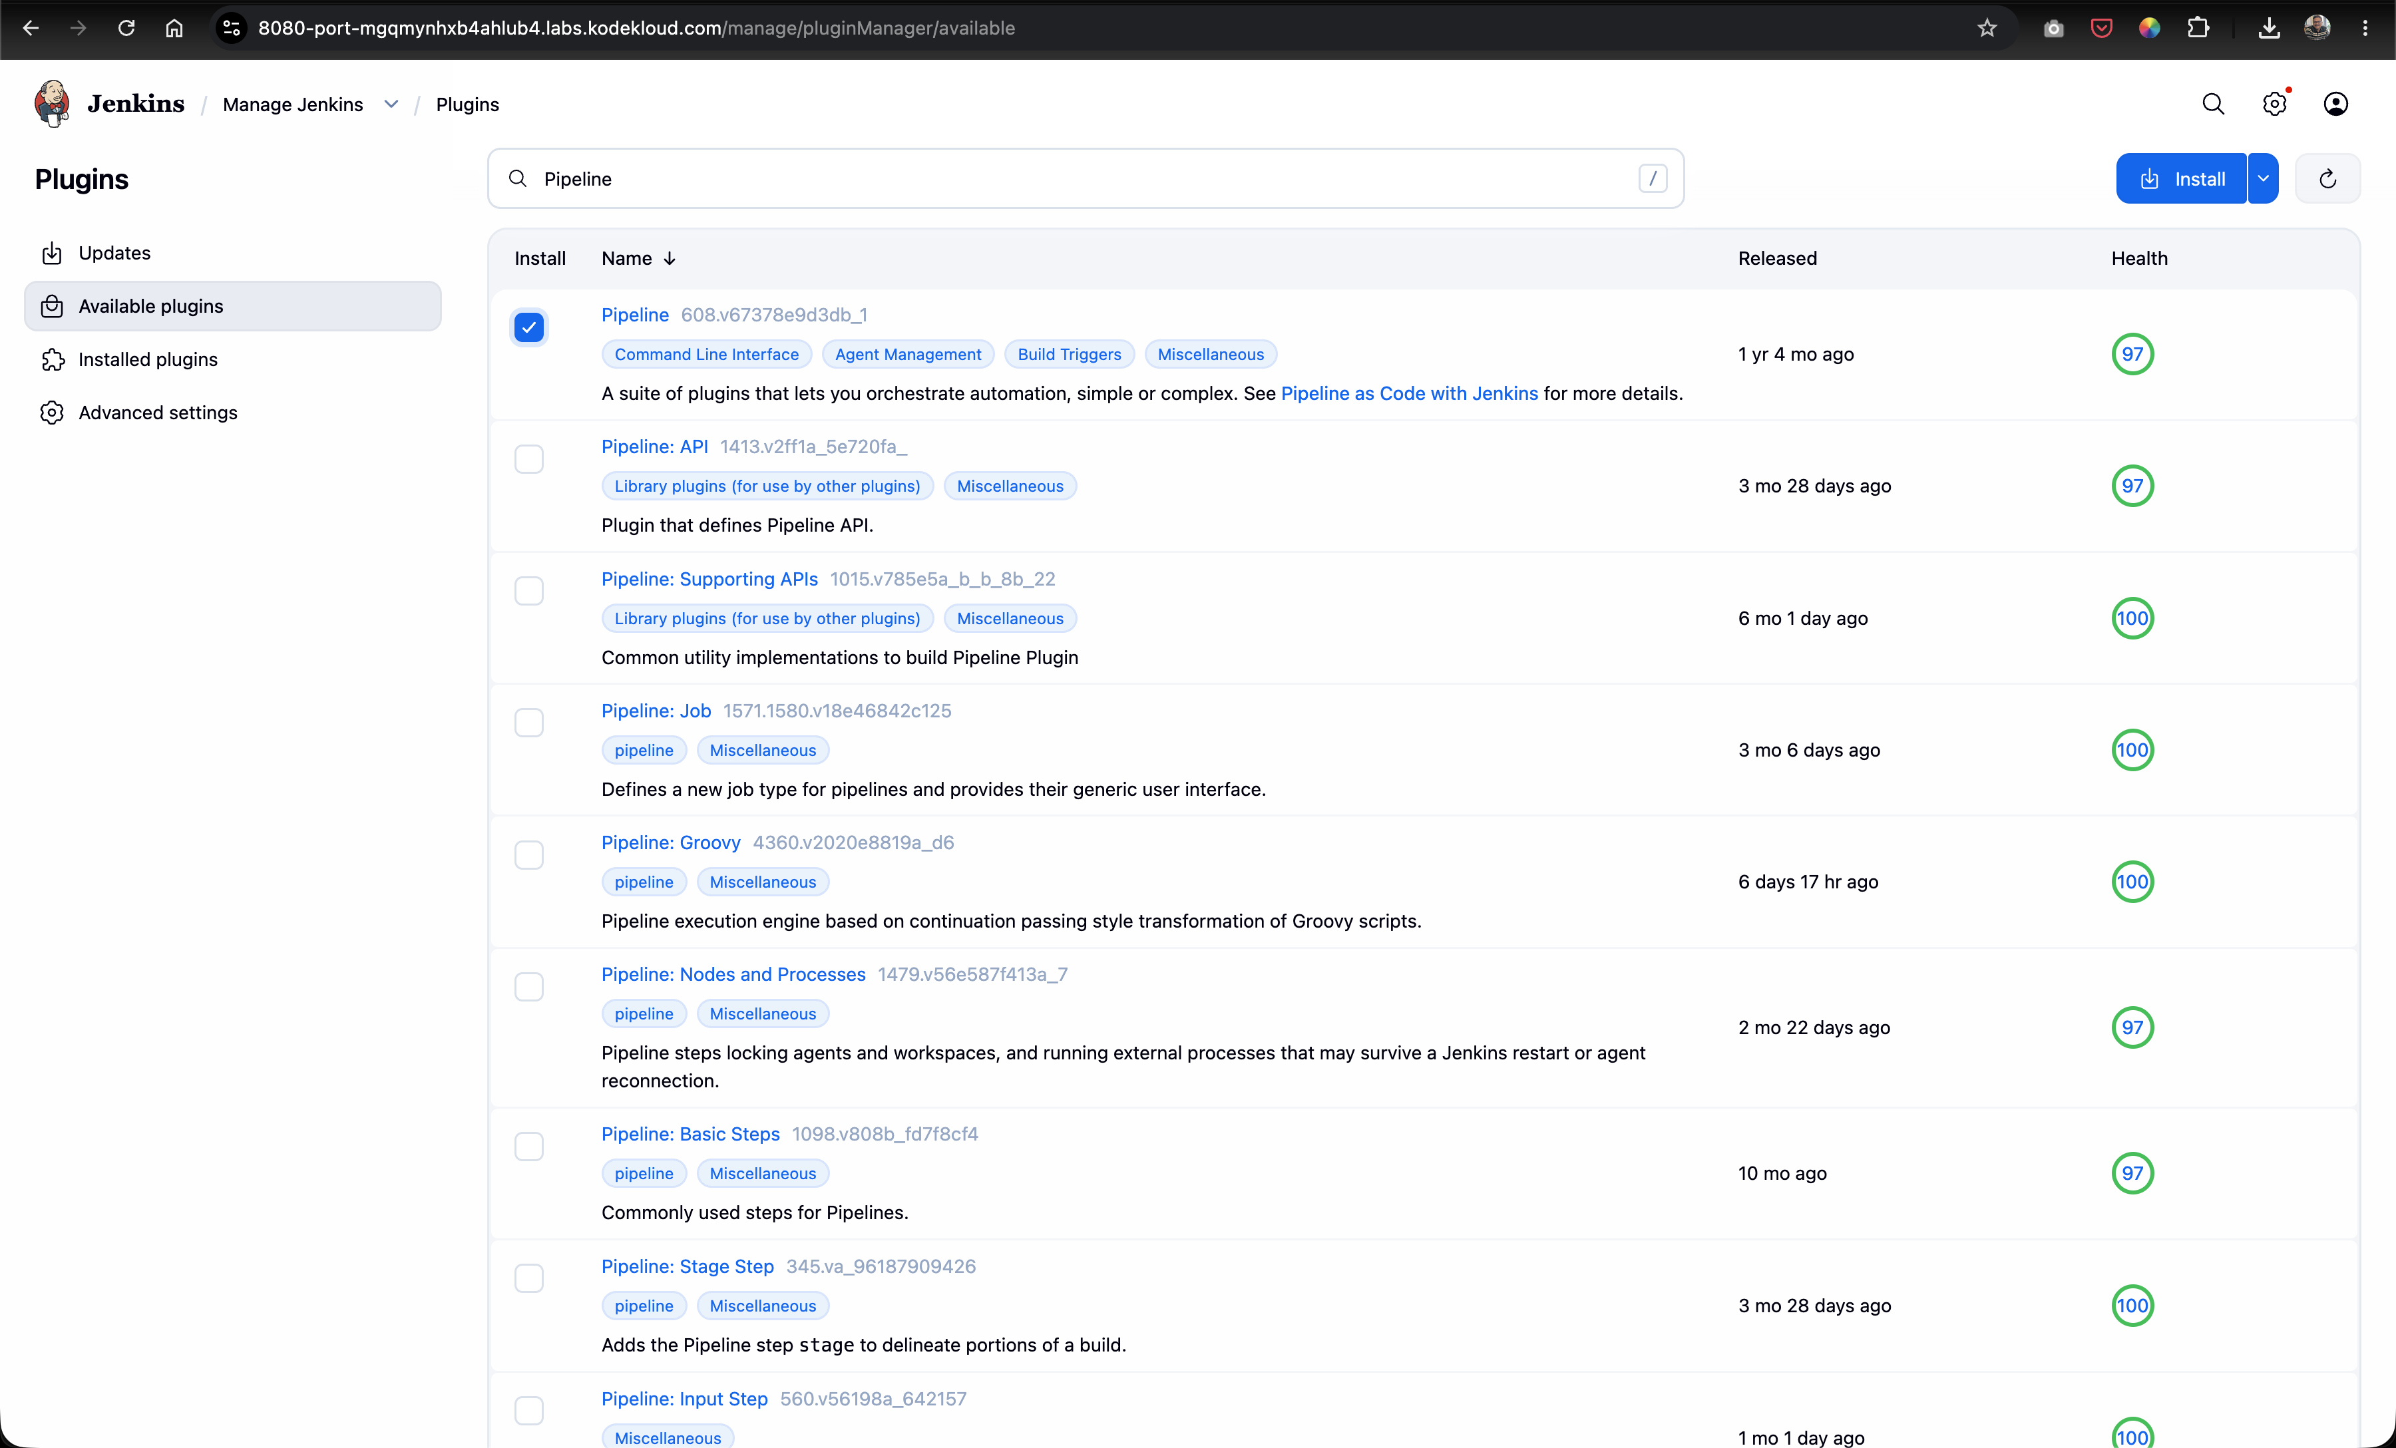Click the refresh plugins icon button
Screen dimensions: 2396x1448
pos(2327,179)
